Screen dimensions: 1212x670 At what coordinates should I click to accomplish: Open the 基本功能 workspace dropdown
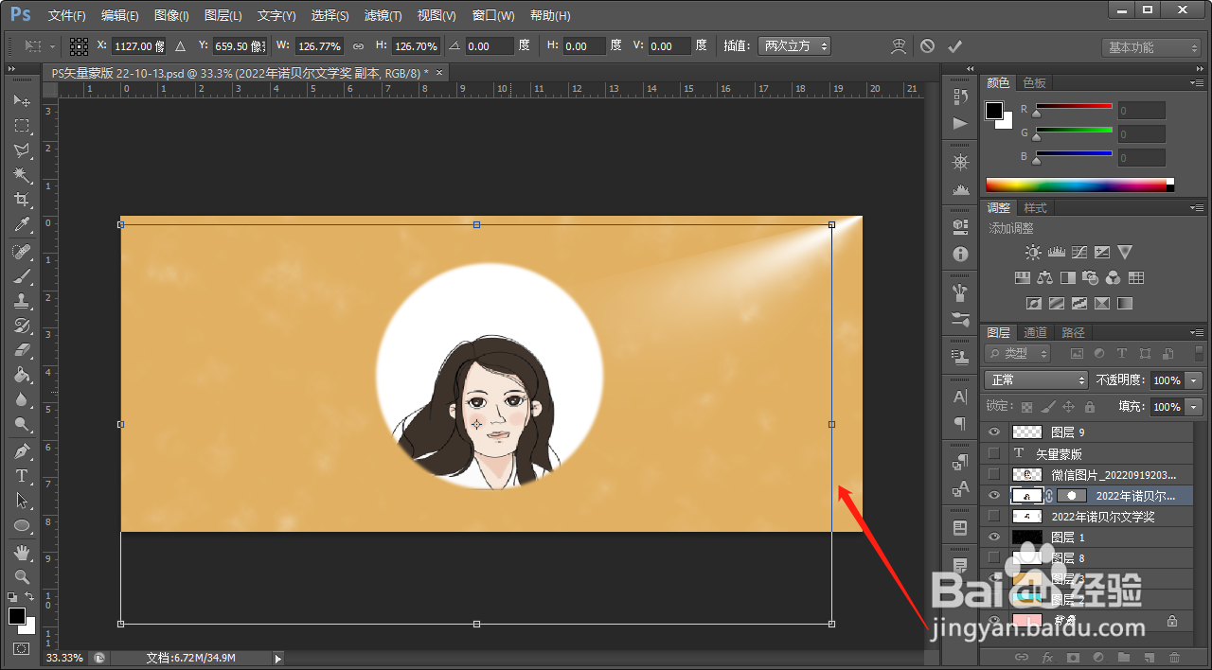1151,47
